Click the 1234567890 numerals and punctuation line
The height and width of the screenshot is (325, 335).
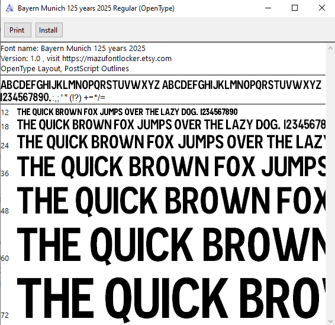click(x=53, y=97)
